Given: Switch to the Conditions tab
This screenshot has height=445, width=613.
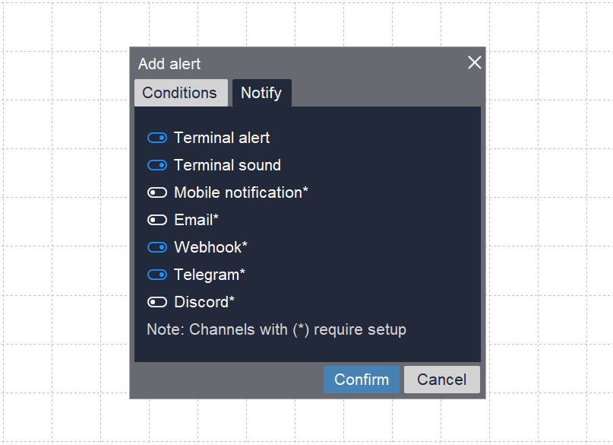Looking at the screenshot, I should pyautogui.click(x=180, y=93).
